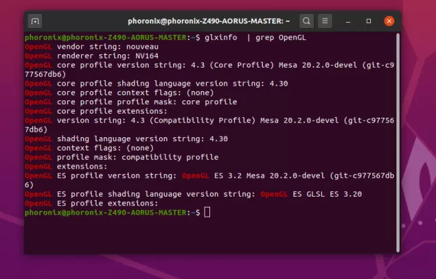This screenshot has width=436, height=279.
Task: Click the line context flags: (none)
Action: point(89,148)
